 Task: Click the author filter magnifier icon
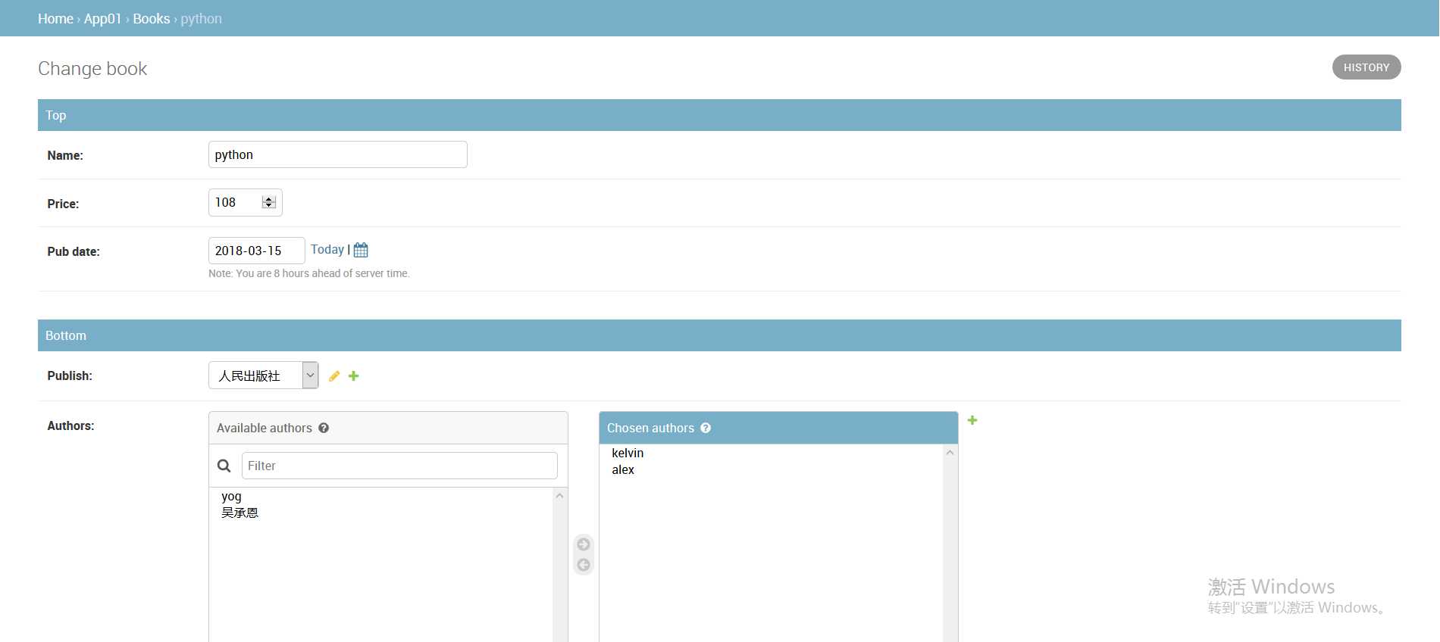(224, 466)
